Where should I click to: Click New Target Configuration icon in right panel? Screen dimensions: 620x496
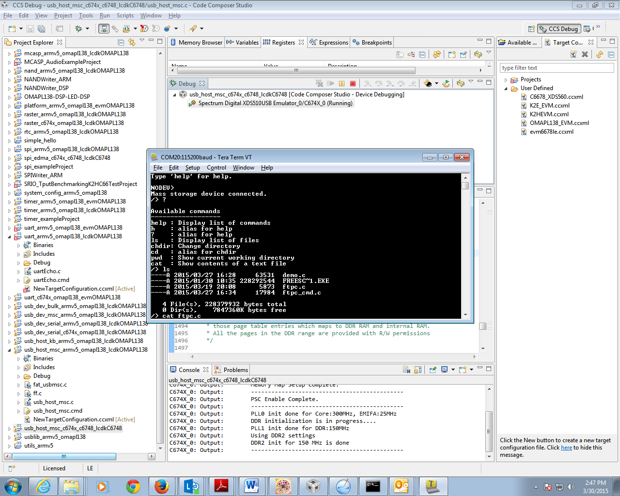pos(573,55)
